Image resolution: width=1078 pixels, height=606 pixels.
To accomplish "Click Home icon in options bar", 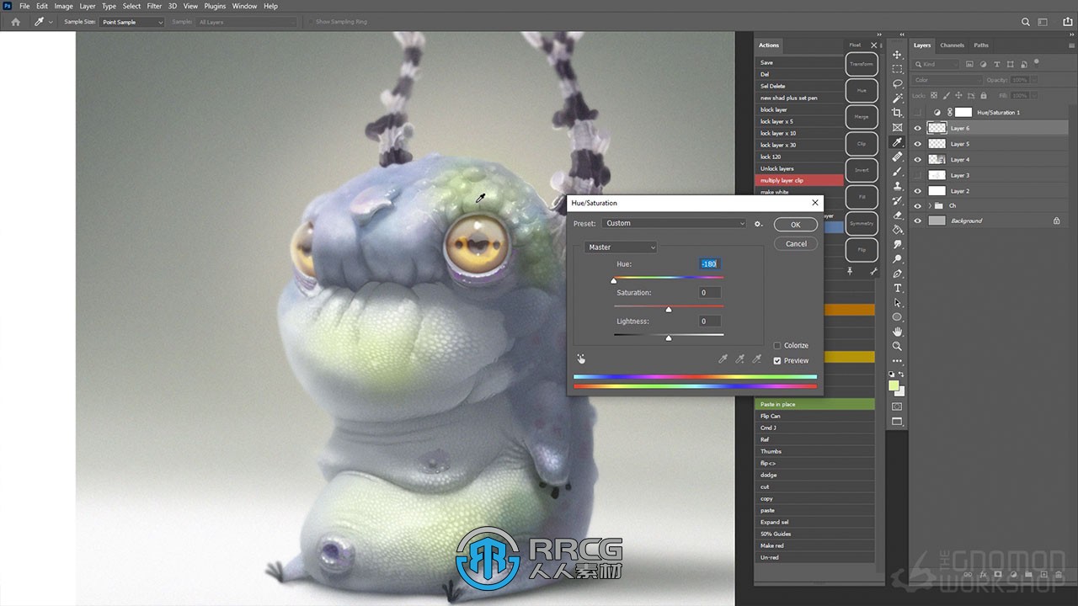I will 15,22.
